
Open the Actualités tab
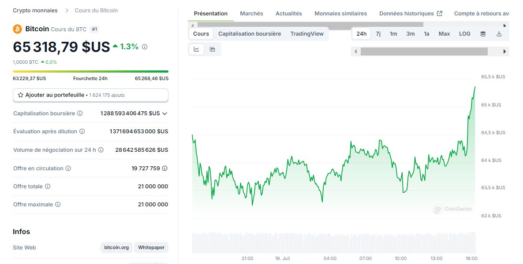[288, 14]
